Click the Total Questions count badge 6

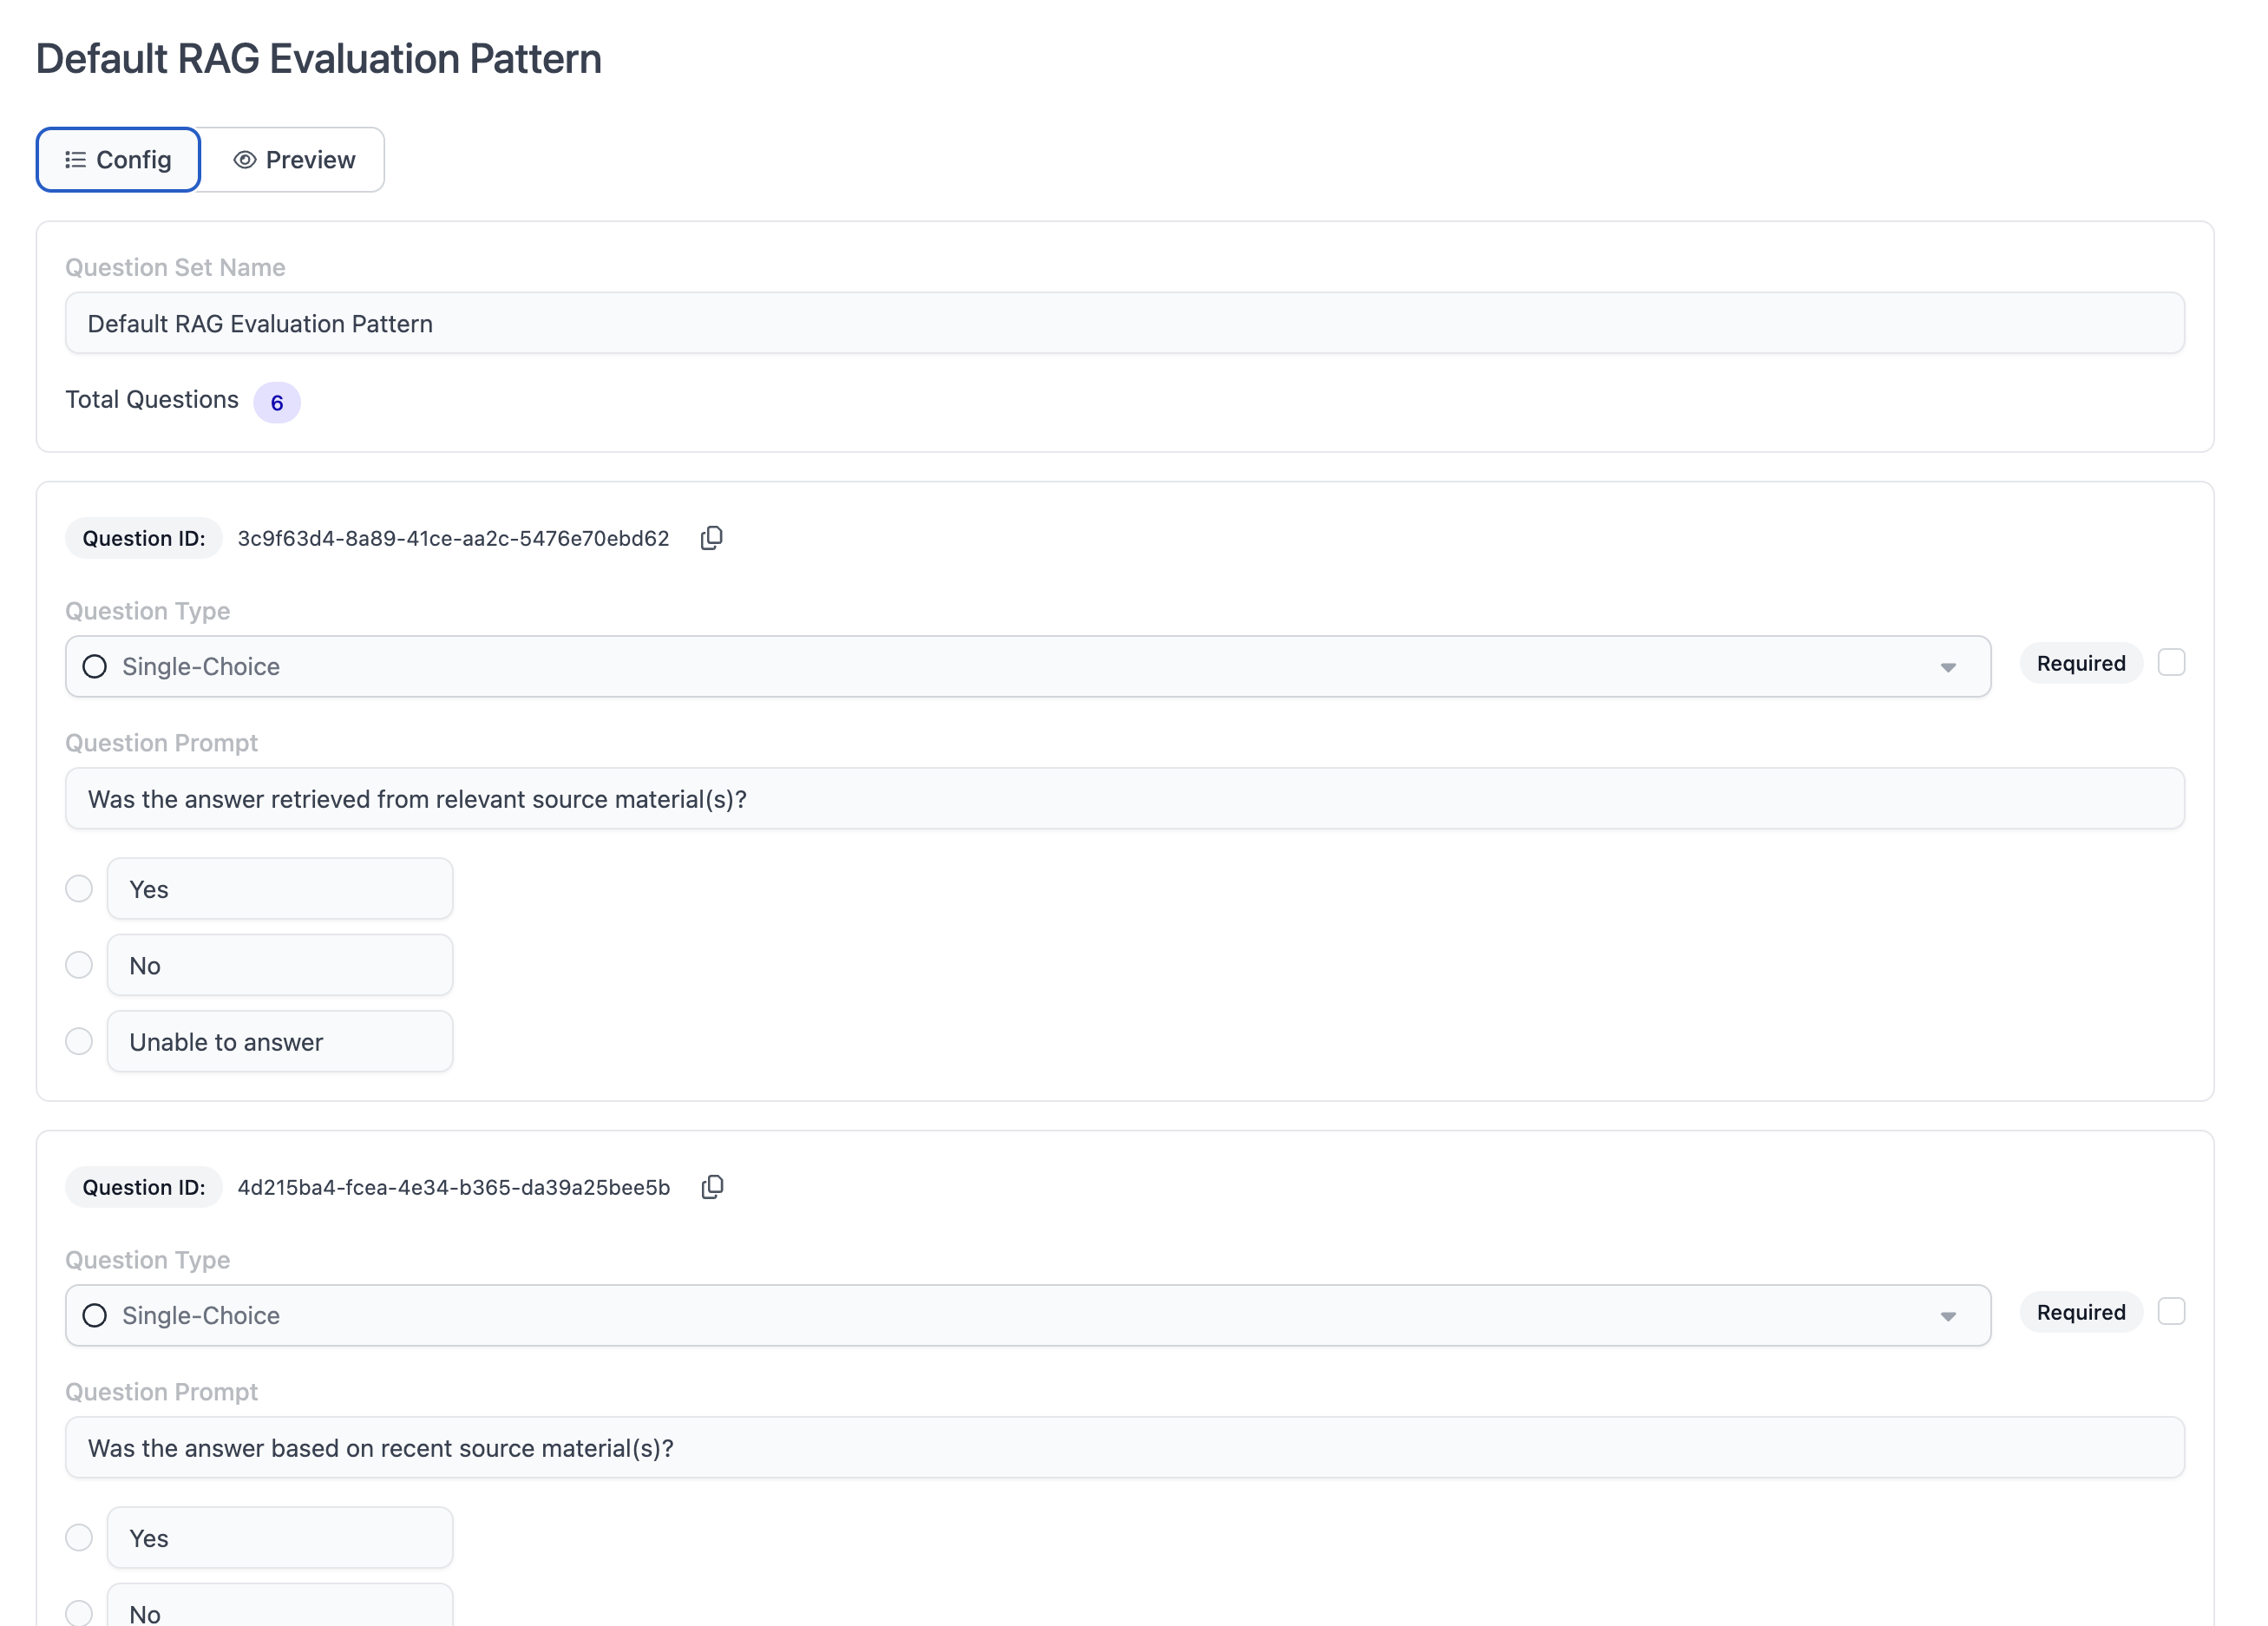click(277, 402)
